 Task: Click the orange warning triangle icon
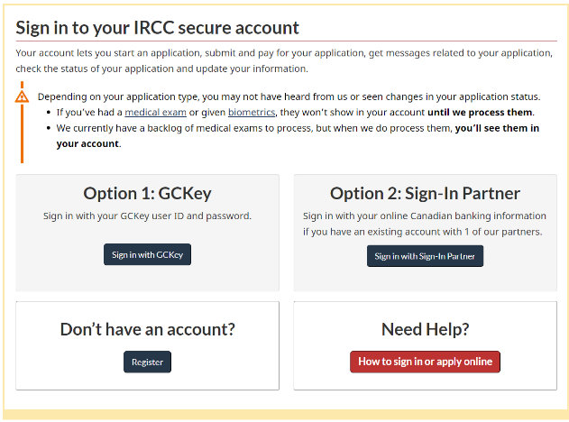[22, 96]
